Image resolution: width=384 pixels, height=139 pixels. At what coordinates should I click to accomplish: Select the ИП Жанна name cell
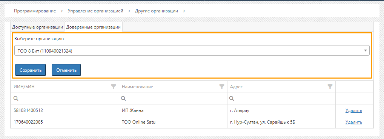173,110
